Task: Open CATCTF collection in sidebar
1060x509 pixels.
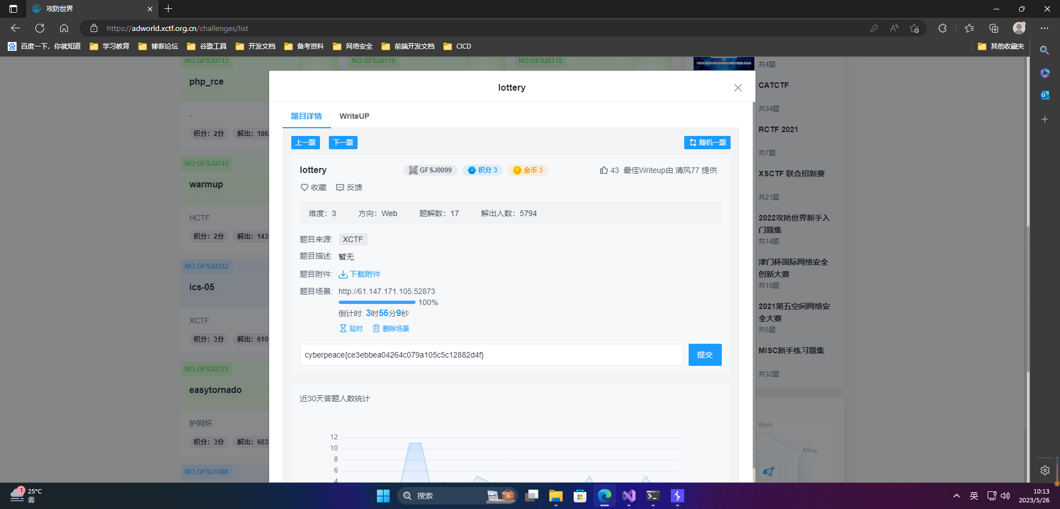Action: (774, 85)
